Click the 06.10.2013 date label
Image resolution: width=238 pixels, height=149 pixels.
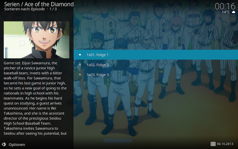(x=225, y=144)
